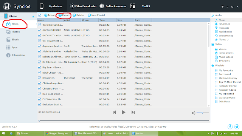Play the selected track
Image resolution: width=242 pixels, height=136 pixels.
coord(124,112)
